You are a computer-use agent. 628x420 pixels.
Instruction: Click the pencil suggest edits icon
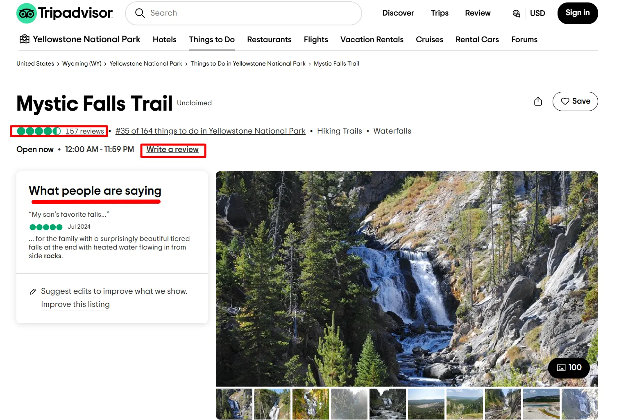(x=33, y=292)
